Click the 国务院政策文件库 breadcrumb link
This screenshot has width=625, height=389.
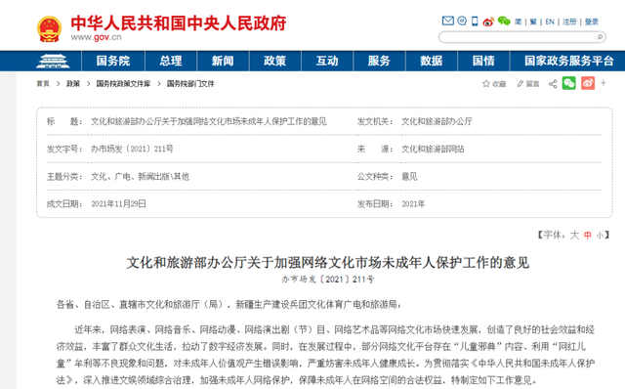coord(124,84)
